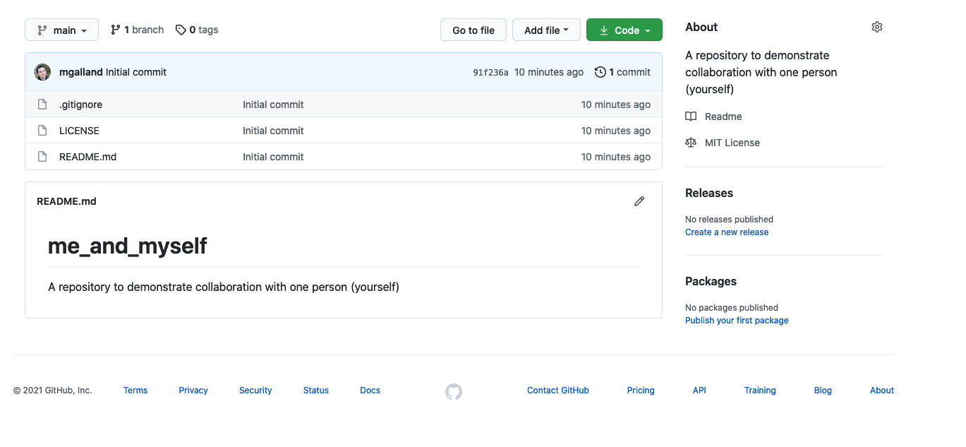The width and height of the screenshot is (966, 447).
Task: Open the API footer link
Action: click(699, 391)
